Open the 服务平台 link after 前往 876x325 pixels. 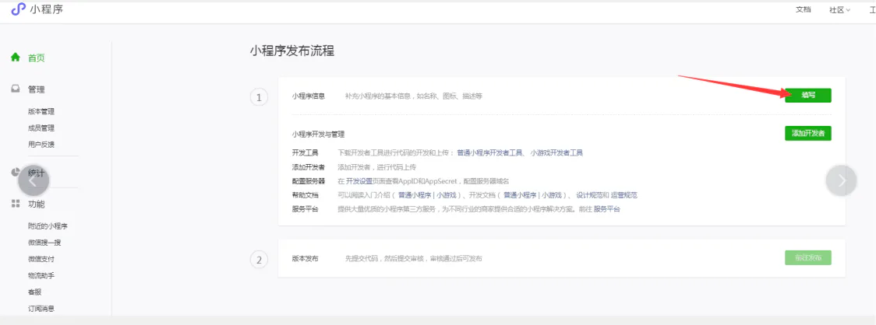tap(606, 210)
